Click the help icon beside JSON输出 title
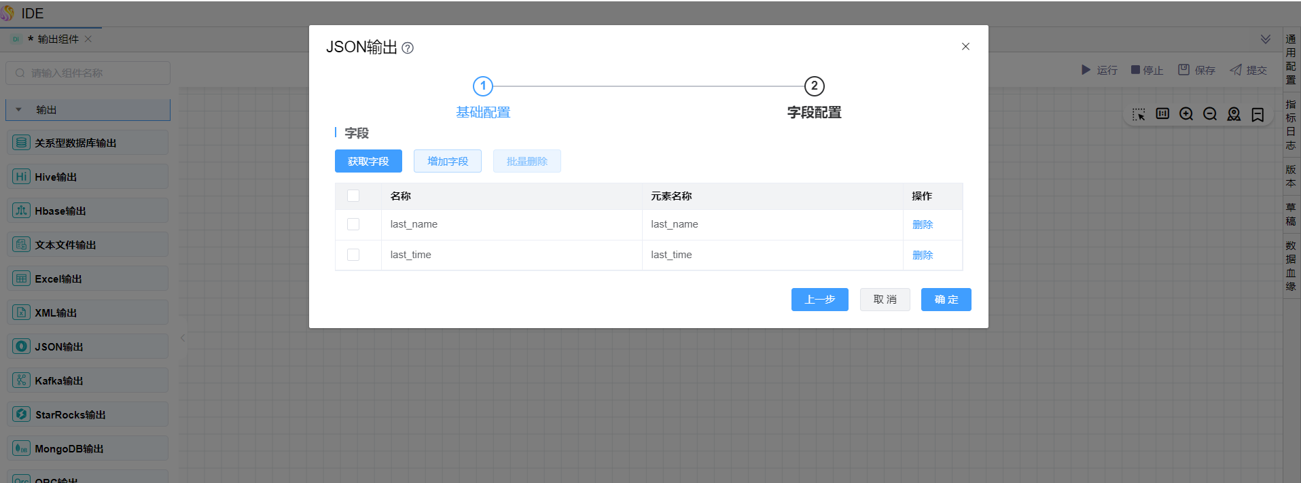 [408, 48]
